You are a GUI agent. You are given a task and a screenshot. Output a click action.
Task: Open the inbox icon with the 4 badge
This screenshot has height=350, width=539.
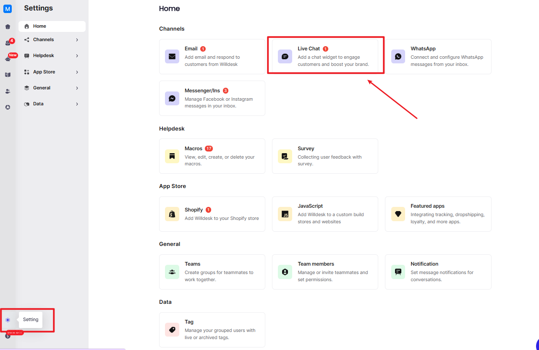[x=8, y=43]
